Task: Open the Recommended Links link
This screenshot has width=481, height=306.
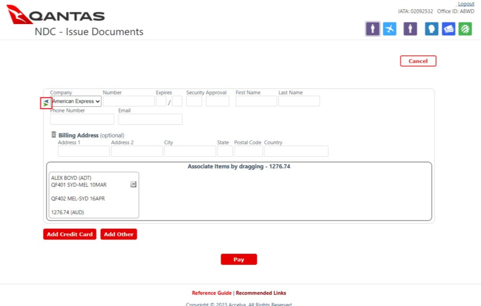Action: tap(261, 293)
